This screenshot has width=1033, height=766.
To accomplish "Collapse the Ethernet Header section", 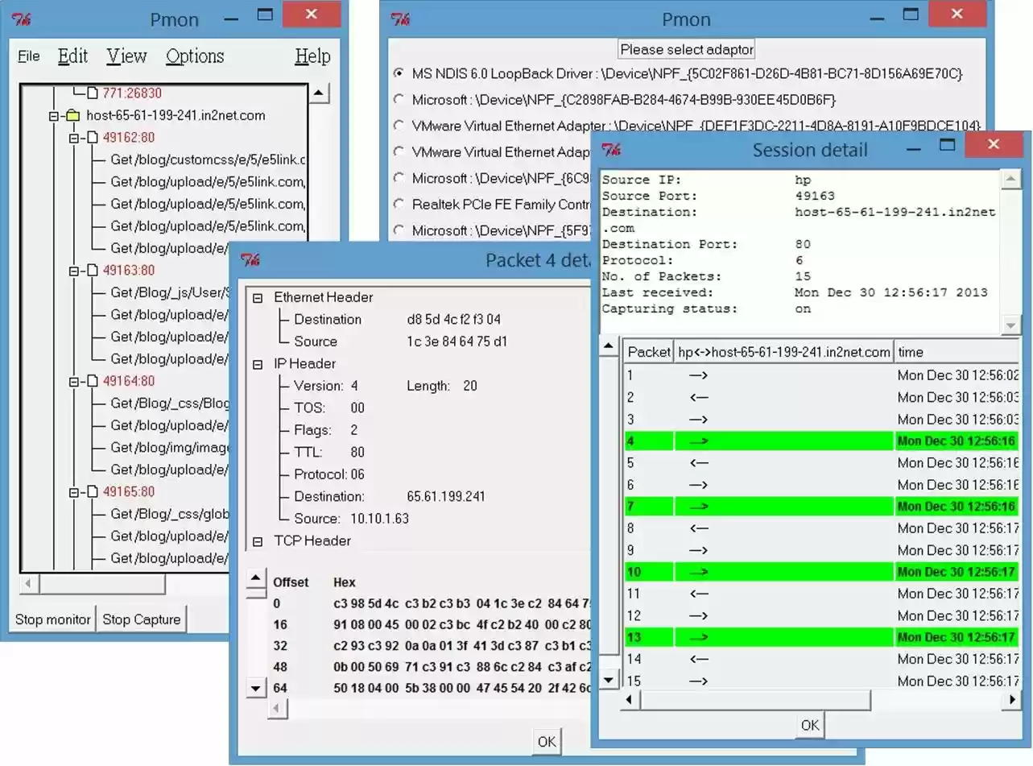I will (x=258, y=297).
